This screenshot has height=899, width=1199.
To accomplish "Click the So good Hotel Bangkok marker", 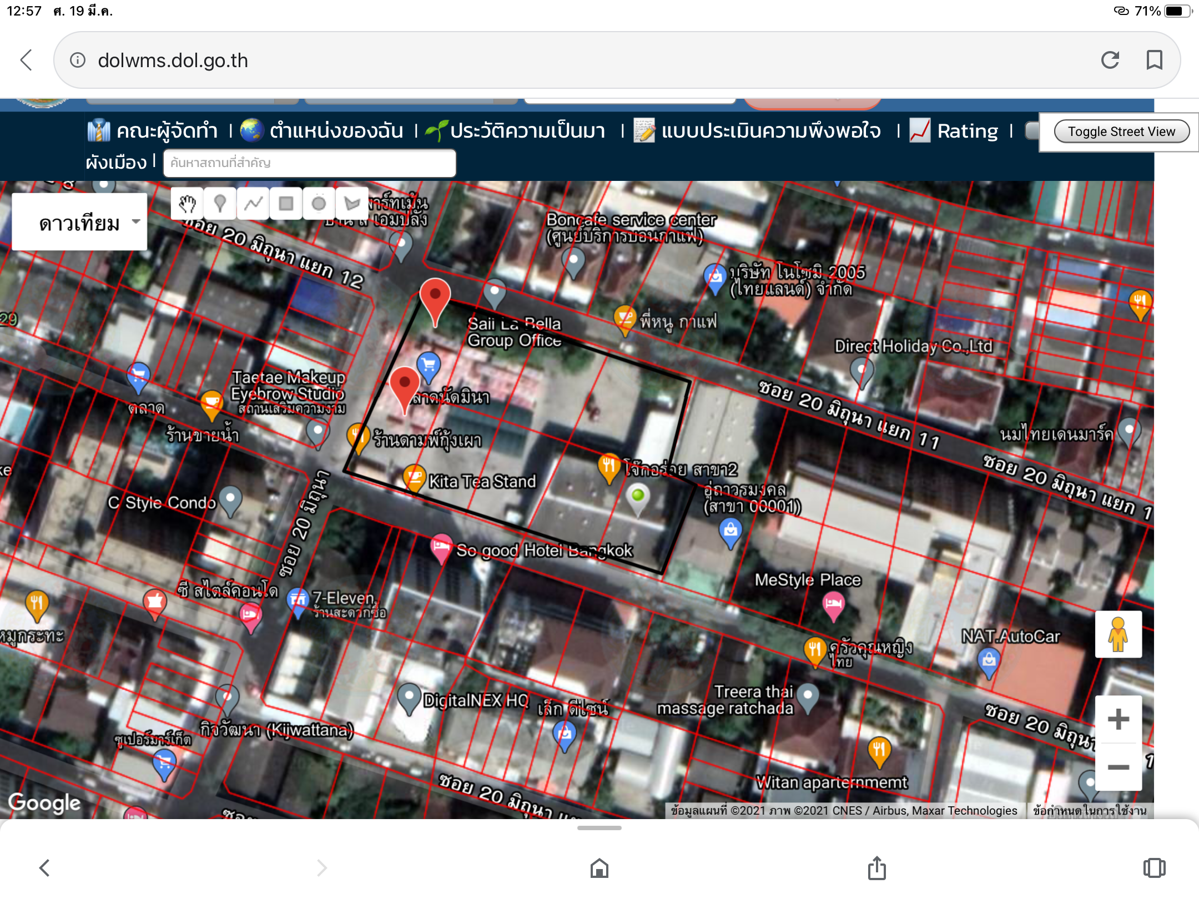I will pos(441,549).
